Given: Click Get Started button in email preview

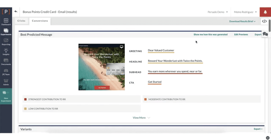Looking at the screenshot, I should [x=102, y=88].
